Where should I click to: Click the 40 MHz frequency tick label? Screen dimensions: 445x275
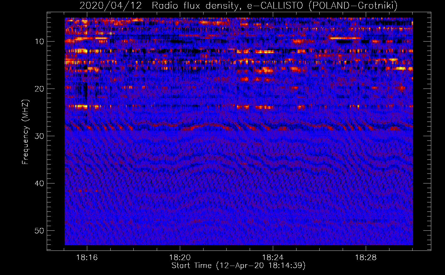click(x=40, y=183)
